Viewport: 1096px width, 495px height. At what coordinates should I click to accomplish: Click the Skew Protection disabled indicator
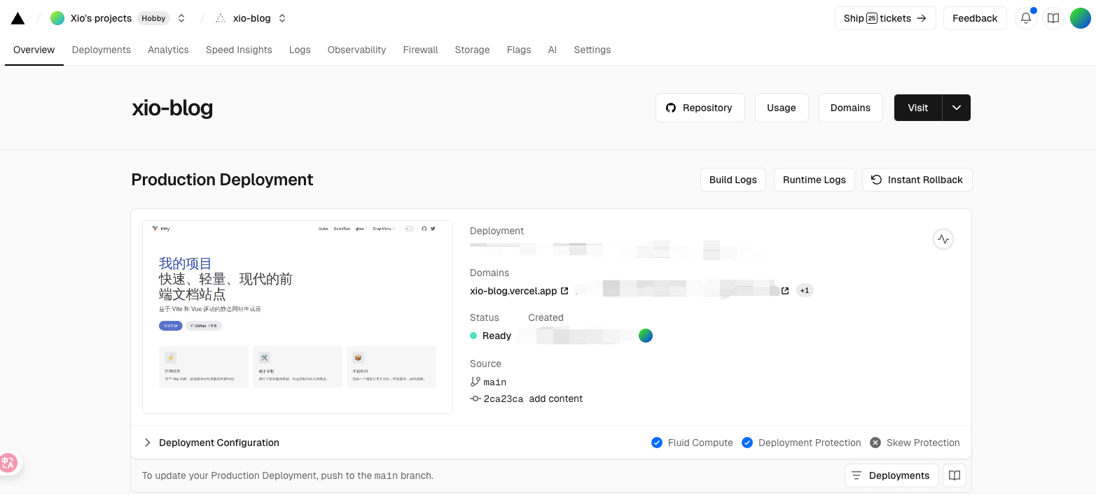tap(875, 443)
